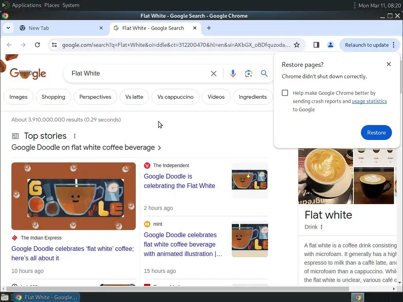Open The Independent article thumbnail

click(250, 180)
